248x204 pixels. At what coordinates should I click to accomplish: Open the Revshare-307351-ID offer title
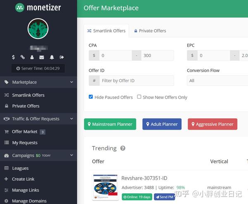(x=144, y=178)
